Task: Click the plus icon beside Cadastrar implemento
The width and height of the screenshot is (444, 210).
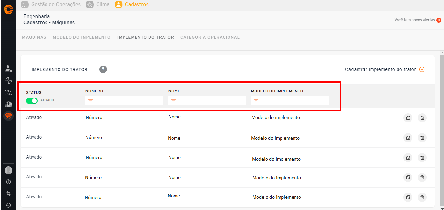Action: click(422, 69)
